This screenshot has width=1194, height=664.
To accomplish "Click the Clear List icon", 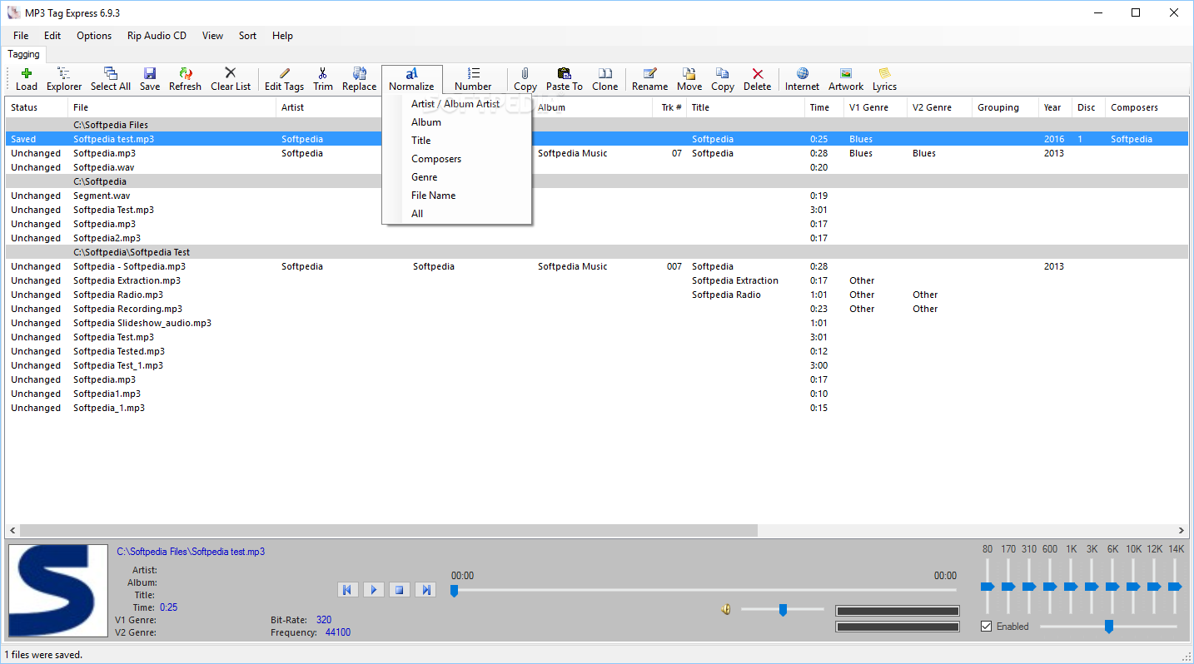I will pos(231,79).
